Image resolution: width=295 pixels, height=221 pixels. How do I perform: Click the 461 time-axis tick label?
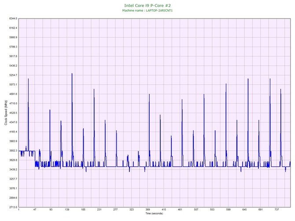click(x=180, y=210)
